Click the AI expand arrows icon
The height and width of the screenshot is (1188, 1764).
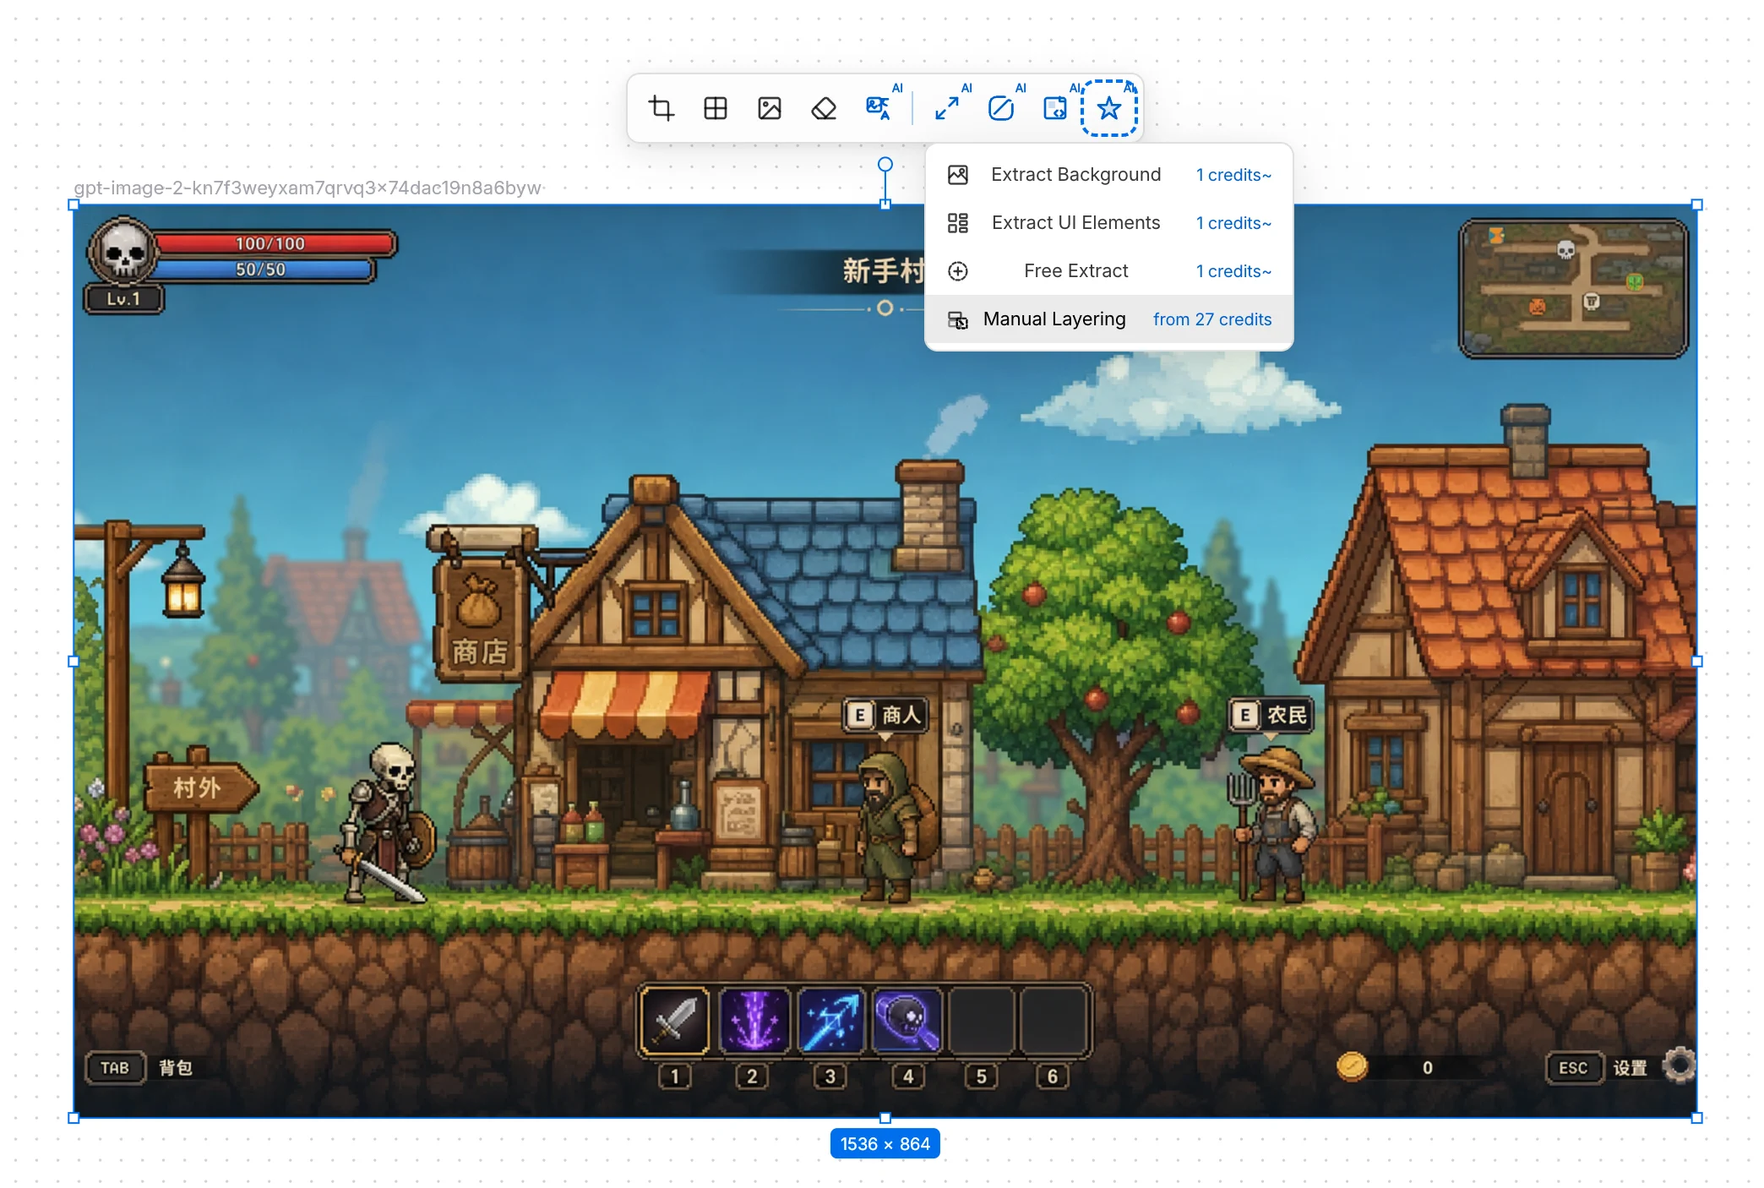click(x=947, y=108)
